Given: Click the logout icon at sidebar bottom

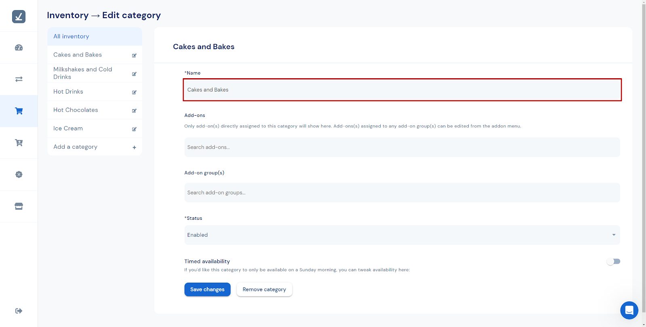Looking at the screenshot, I should point(19,311).
